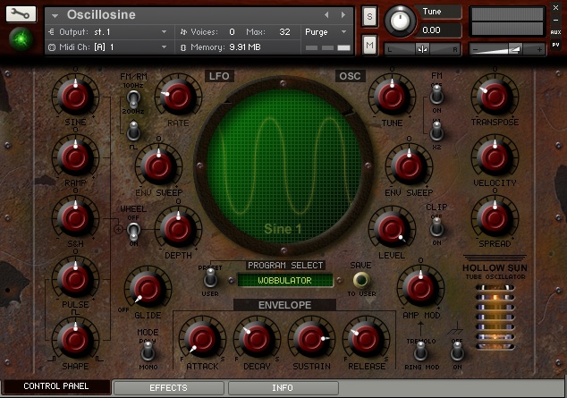567x398 pixels.
Task: Click the PULSE knob
Action: [75, 278]
